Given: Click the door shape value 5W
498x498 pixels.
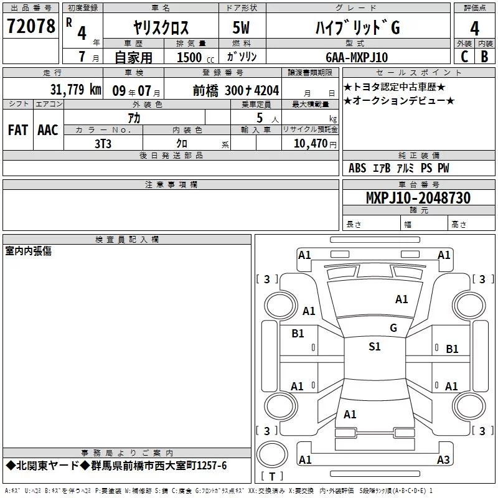Looking at the screenshot, I should (241, 27).
